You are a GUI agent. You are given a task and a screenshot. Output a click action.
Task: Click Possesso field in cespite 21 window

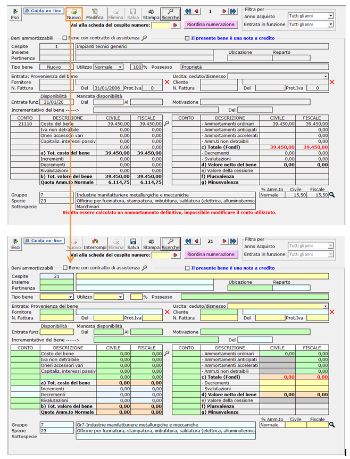[255, 297]
